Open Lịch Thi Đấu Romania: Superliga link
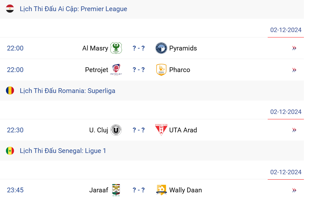This screenshot has height=199, width=309. pos(67,91)
